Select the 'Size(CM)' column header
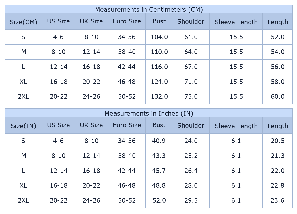The height and width of the screenshot is (214, 297). tap(24, 22)
